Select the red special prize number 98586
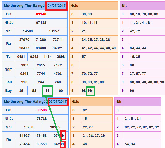 pyautogui.click(x=42, y=110)
